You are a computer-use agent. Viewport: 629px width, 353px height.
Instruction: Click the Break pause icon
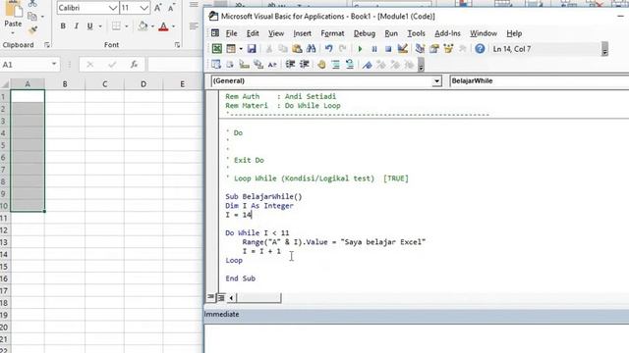tap(373, 49)
